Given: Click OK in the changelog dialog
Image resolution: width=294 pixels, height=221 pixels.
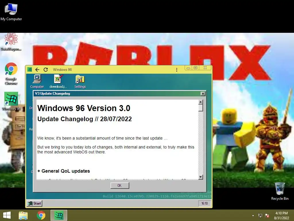Looking at the screenshot, I should point(120,186).
